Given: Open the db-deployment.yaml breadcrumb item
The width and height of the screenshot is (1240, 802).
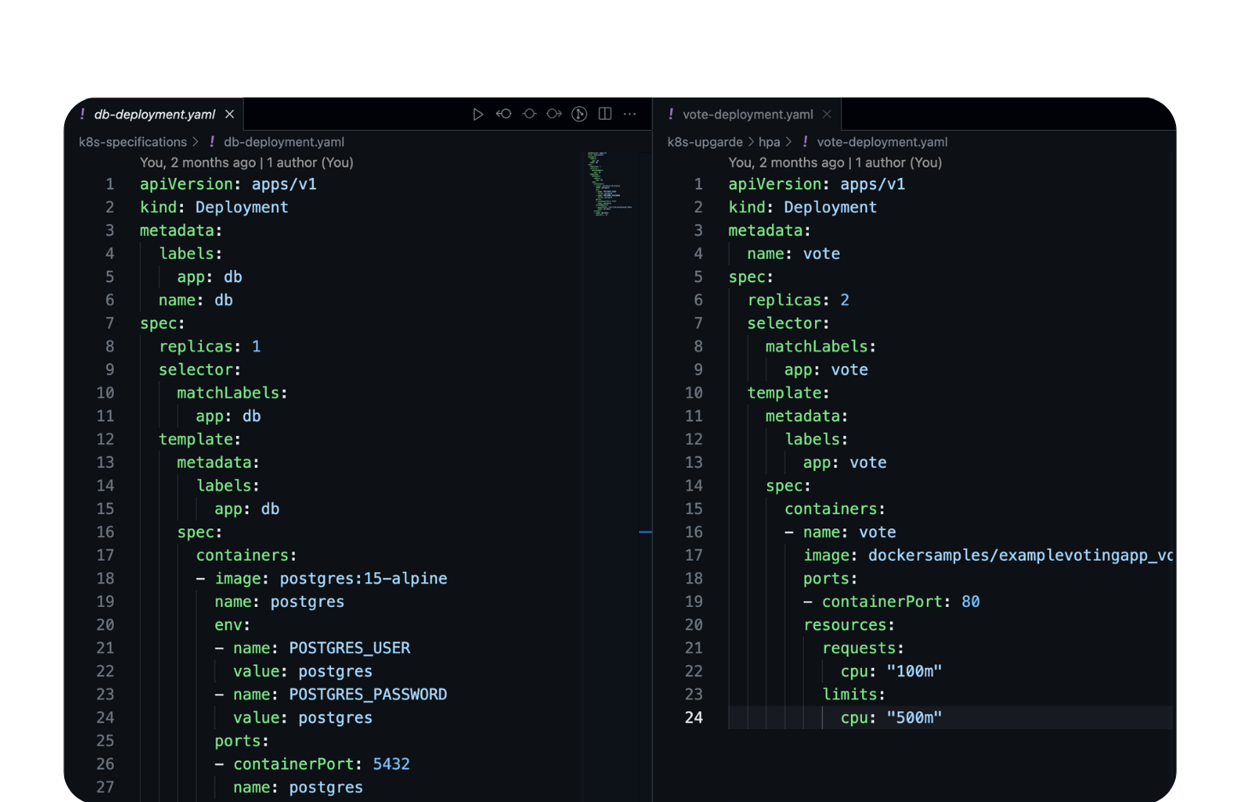Looking at the screenshot, I should [x=284, y=142].
